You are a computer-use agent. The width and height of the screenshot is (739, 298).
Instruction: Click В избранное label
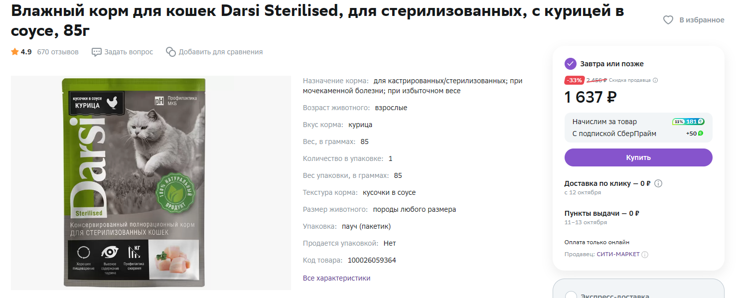click(x=702, y=20)
